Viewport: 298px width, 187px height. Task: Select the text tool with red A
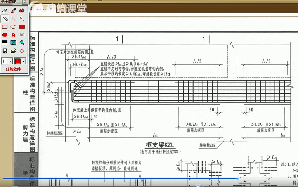(x=13, y=35)
